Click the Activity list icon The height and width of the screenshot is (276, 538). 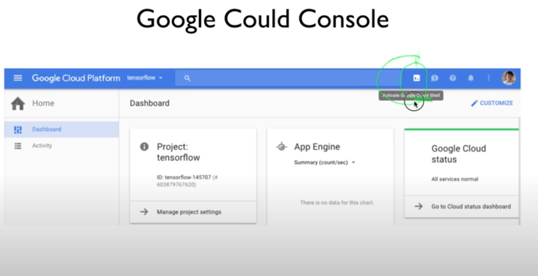point(18,146)
